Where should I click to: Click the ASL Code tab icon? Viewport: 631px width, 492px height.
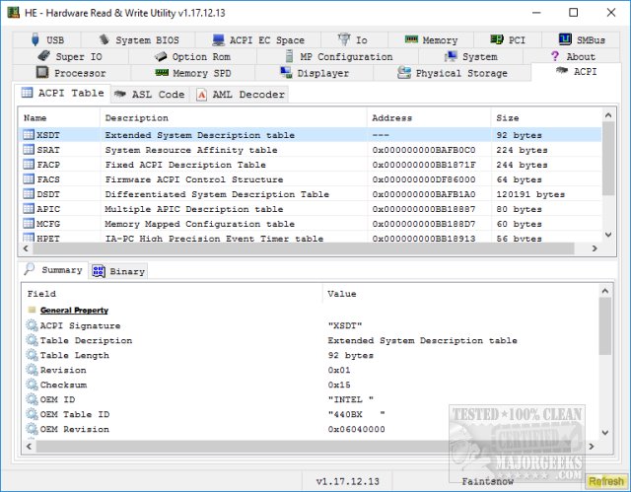[120, 94]
